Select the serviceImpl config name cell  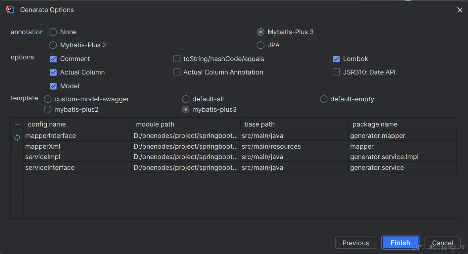[x=78, y=157]
